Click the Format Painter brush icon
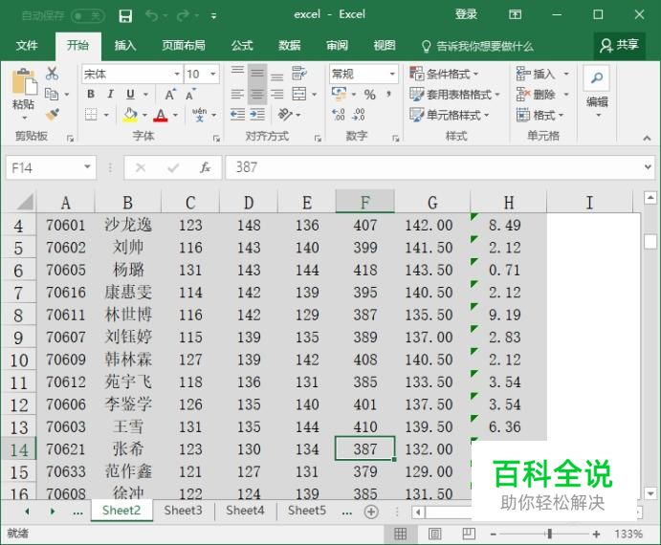This screenshot has height=545, width=661. coord(53,115)
